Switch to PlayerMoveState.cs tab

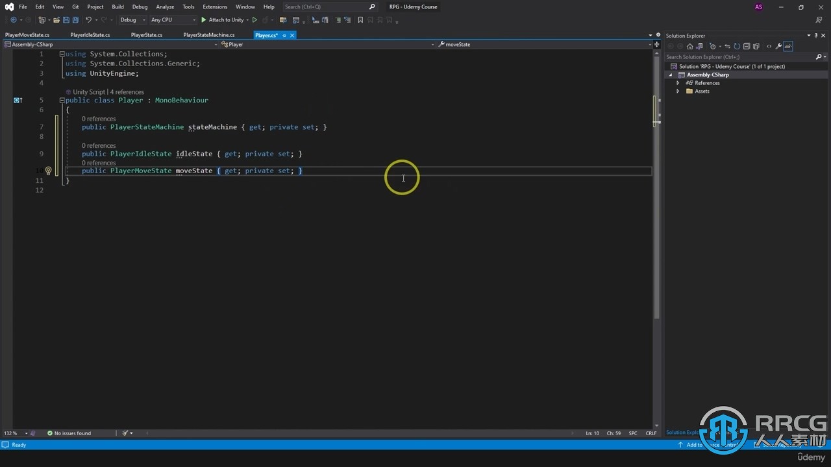click(27, 35)
